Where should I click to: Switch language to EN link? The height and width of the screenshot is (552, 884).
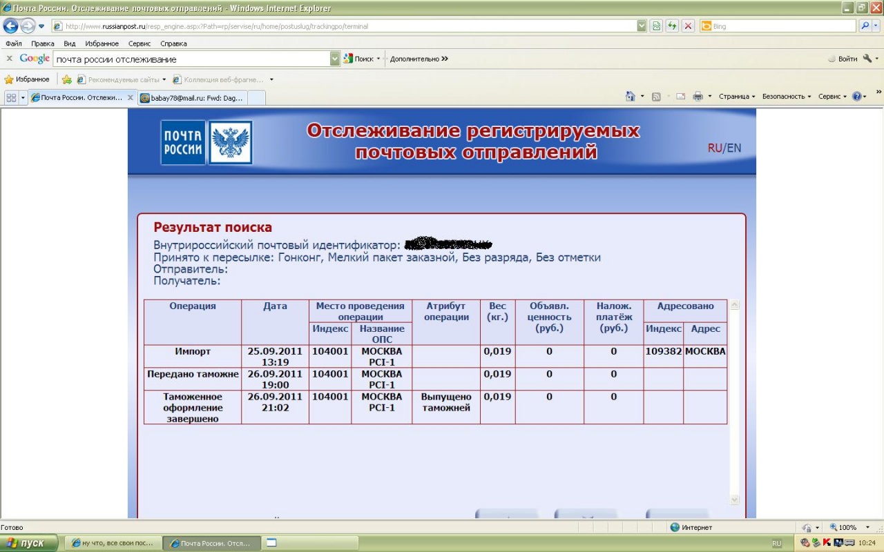733,148
